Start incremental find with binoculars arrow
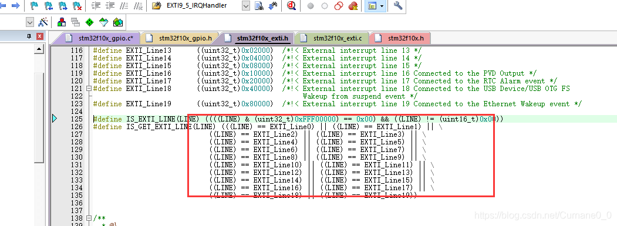 coord(273,5)
